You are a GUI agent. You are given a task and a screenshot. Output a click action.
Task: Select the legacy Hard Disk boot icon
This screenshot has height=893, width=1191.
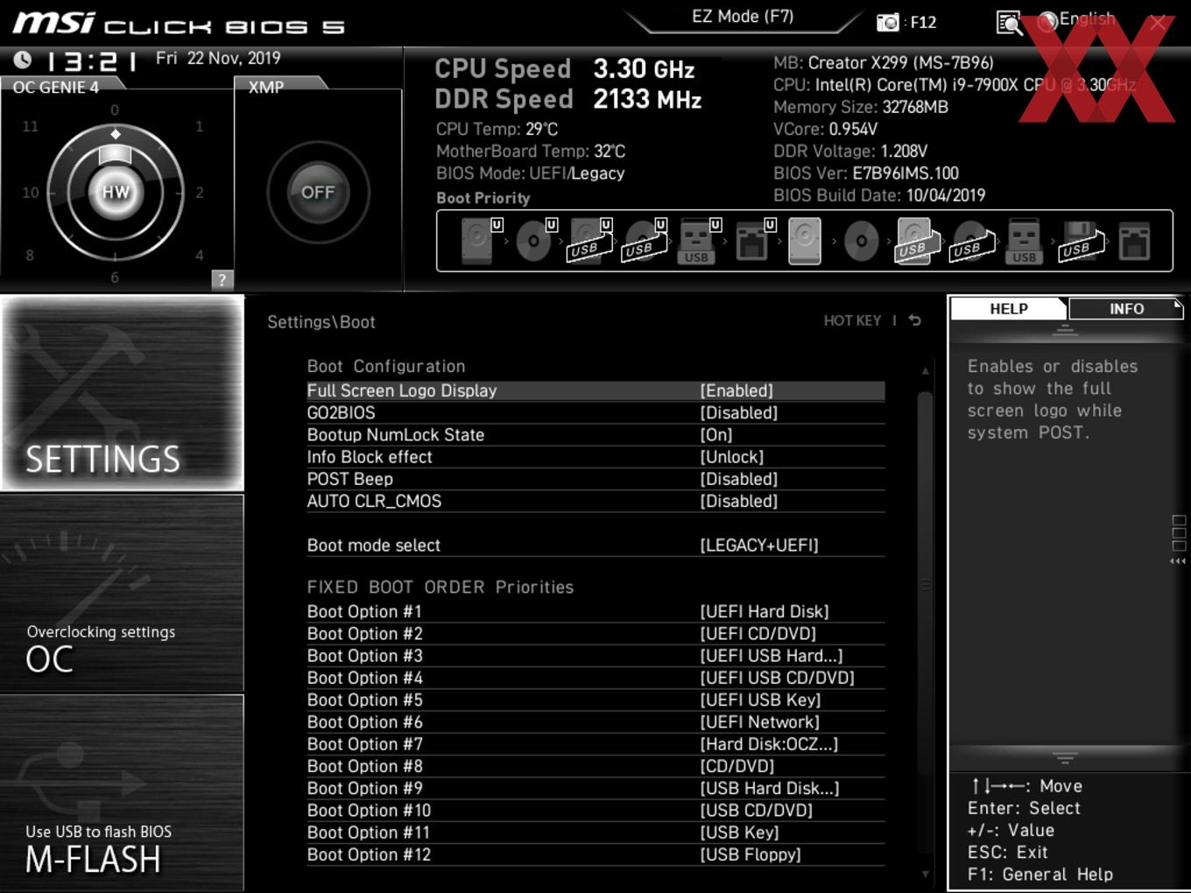click(805, 241)
